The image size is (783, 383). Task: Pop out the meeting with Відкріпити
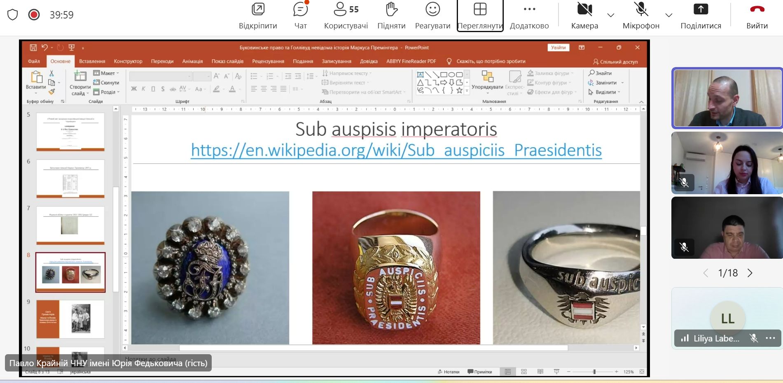tap(258, 9)
